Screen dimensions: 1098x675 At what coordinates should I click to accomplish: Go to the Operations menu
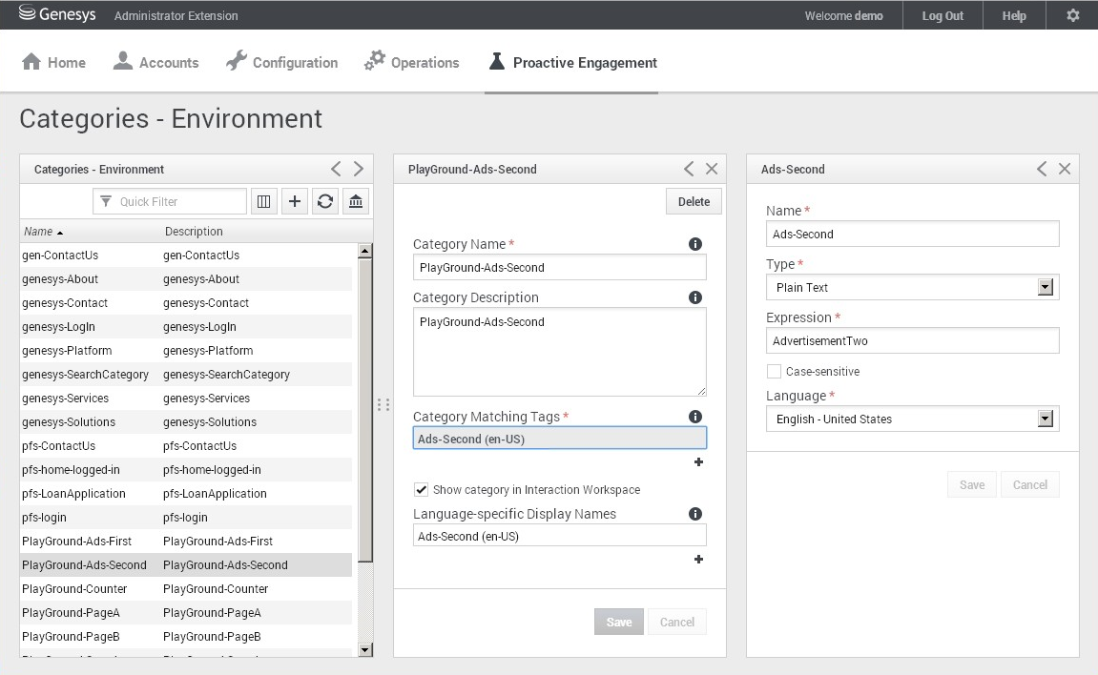tap(412, 63)
